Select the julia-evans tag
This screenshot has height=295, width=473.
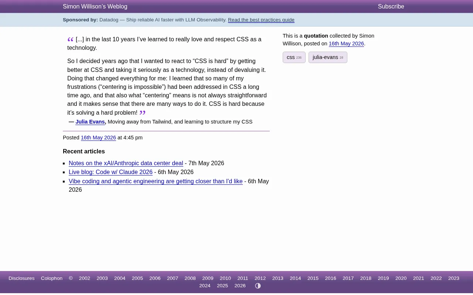tap(328, 57)
